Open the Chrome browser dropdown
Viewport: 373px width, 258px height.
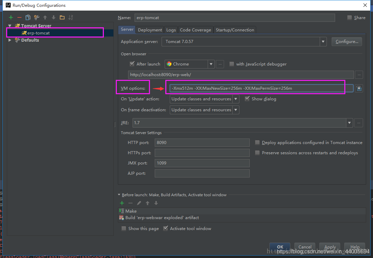211,64
